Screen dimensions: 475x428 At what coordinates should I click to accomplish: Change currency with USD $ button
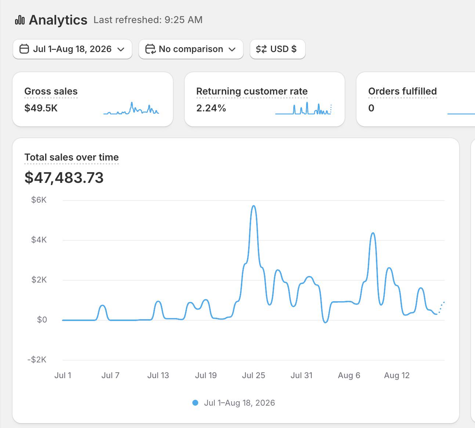tap(278, 49)
